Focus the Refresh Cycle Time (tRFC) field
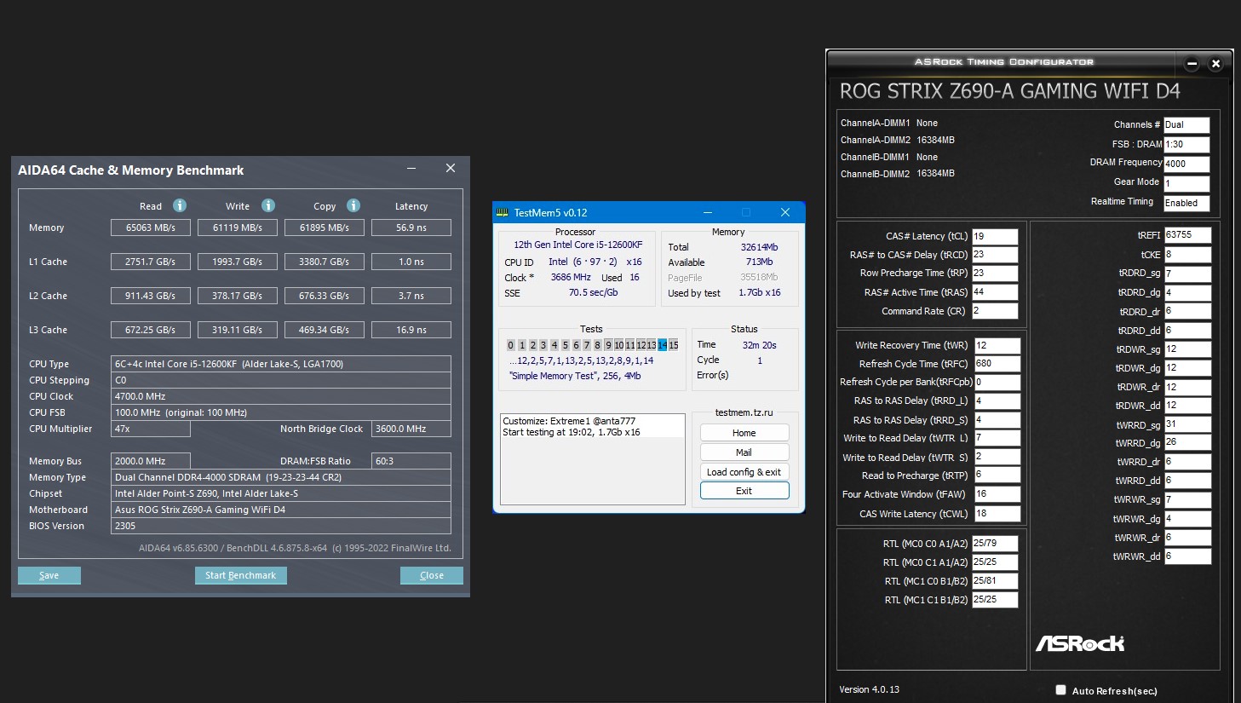The height and width of the screenshot is (703, 1241). tap(997, 364)
